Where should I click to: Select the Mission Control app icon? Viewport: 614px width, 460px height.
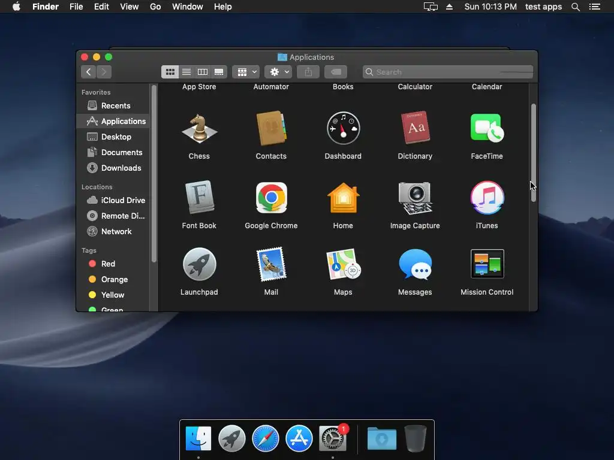point(487,264)
